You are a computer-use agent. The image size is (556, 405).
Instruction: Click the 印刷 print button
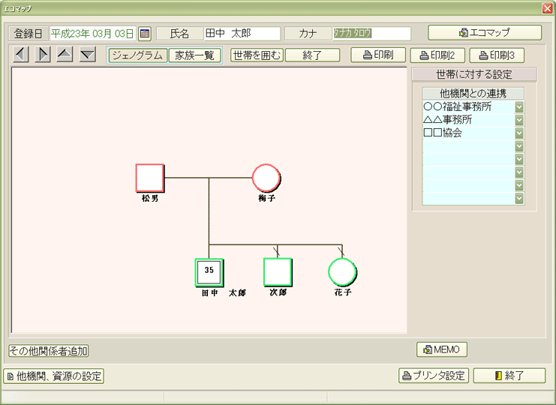click(378, 55)
